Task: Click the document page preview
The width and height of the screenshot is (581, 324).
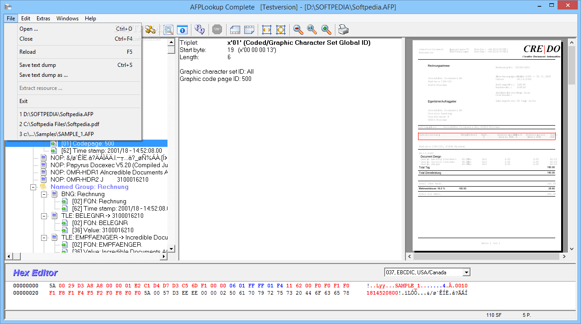Action: 487,145
